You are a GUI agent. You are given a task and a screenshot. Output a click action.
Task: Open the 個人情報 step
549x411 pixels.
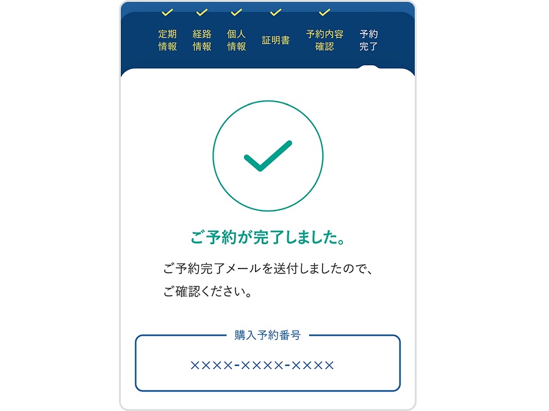[236, 40]
